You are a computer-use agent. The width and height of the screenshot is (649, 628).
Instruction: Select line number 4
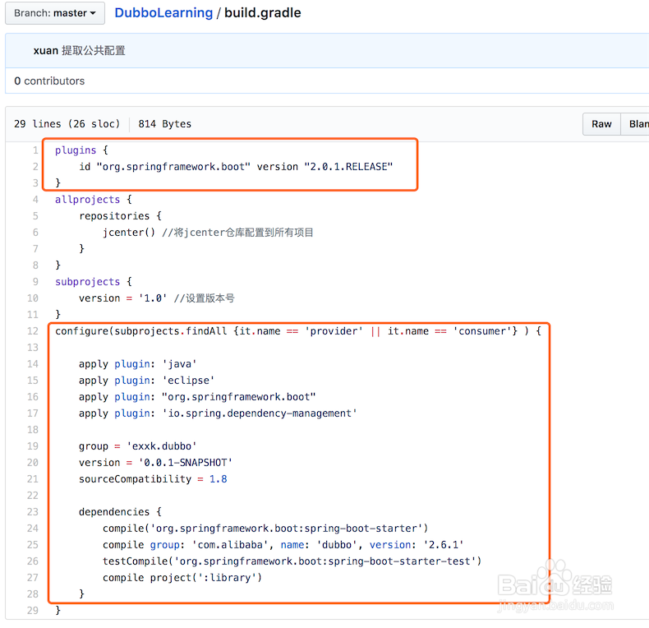click(35, 200)
